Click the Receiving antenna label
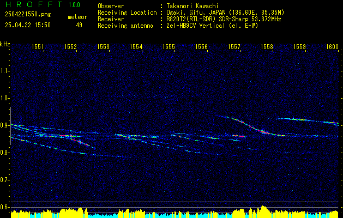Viewport: 343px width, 218px height. click(125, 26)
